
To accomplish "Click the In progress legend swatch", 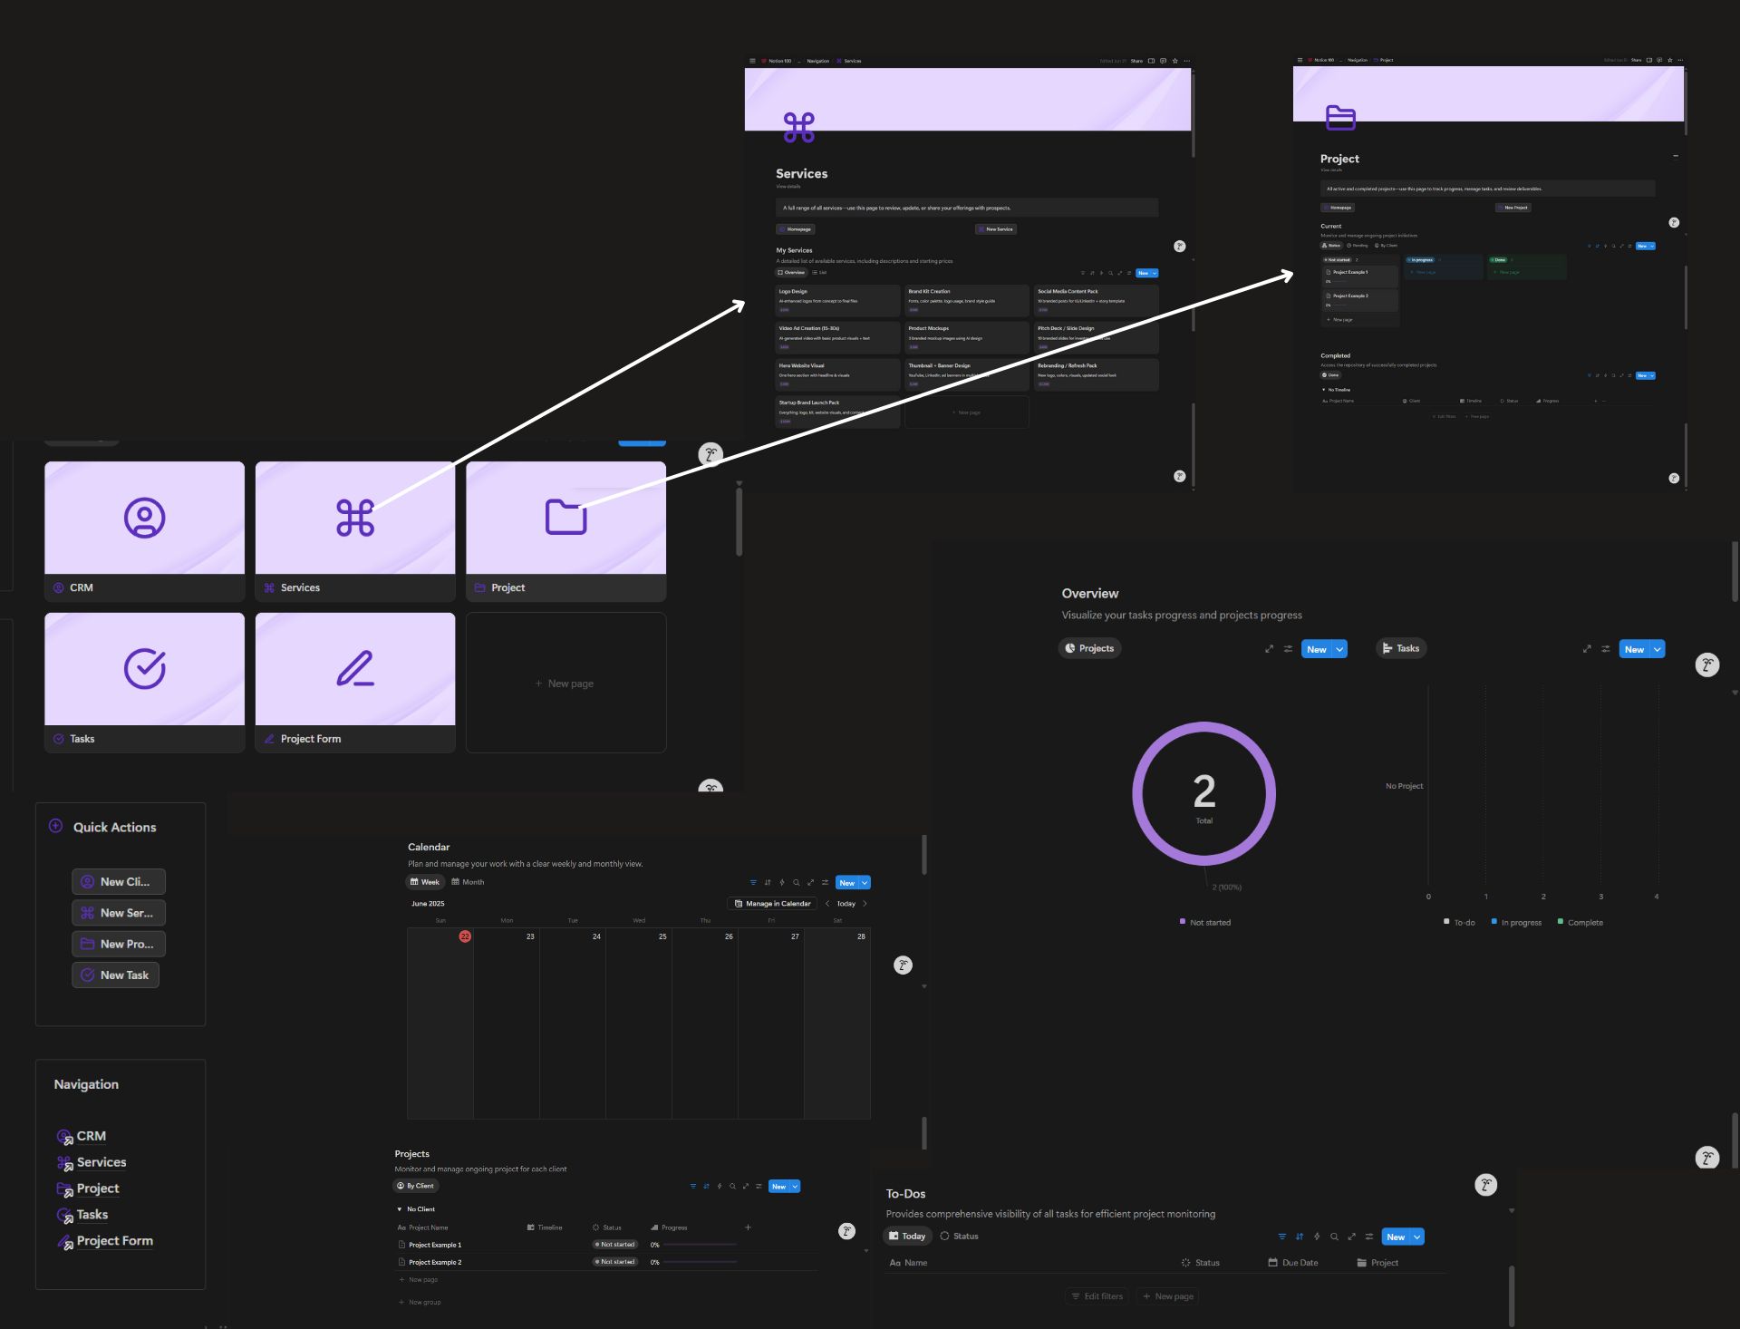I will [x=1493, y=921].
